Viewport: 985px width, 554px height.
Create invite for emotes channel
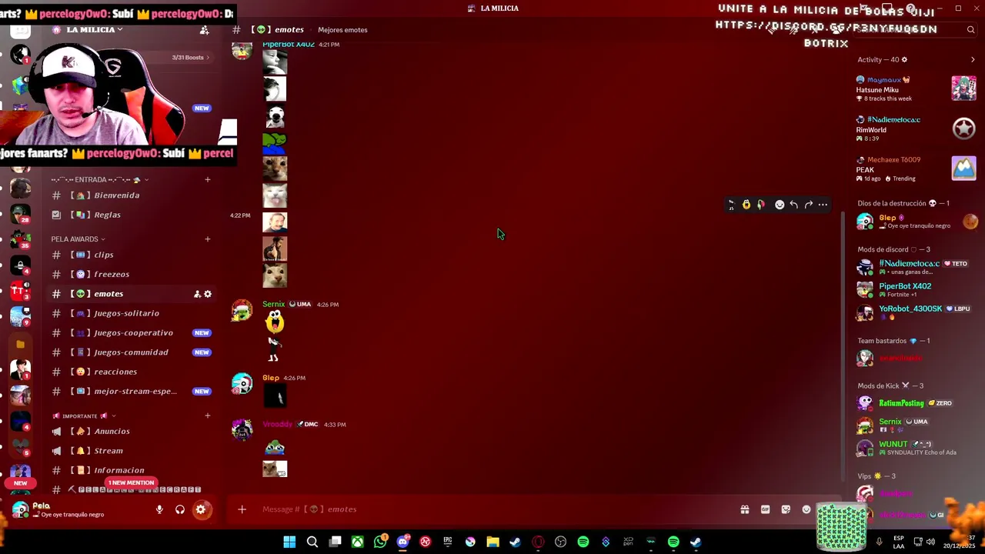coord(197,294)
